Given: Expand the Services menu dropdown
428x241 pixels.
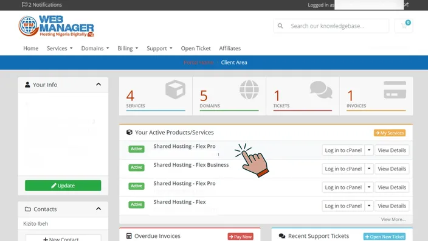Looking at the screenshot, I should pos(60,48).
